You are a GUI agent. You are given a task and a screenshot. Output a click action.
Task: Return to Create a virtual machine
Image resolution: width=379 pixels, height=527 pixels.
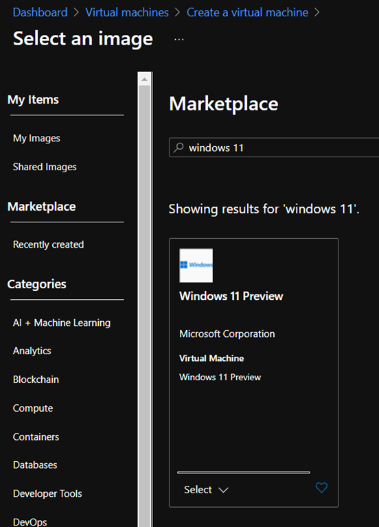(x=247, y=12)
